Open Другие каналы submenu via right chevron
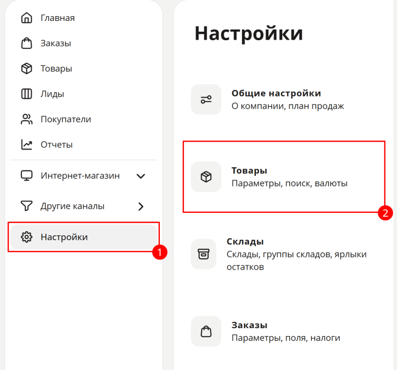Image resolution: width=397 pixels, height=370 pixels. click(x=141, y=206)
